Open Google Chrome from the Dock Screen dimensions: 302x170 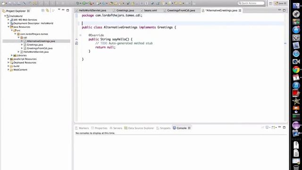(x=296, y=69)
